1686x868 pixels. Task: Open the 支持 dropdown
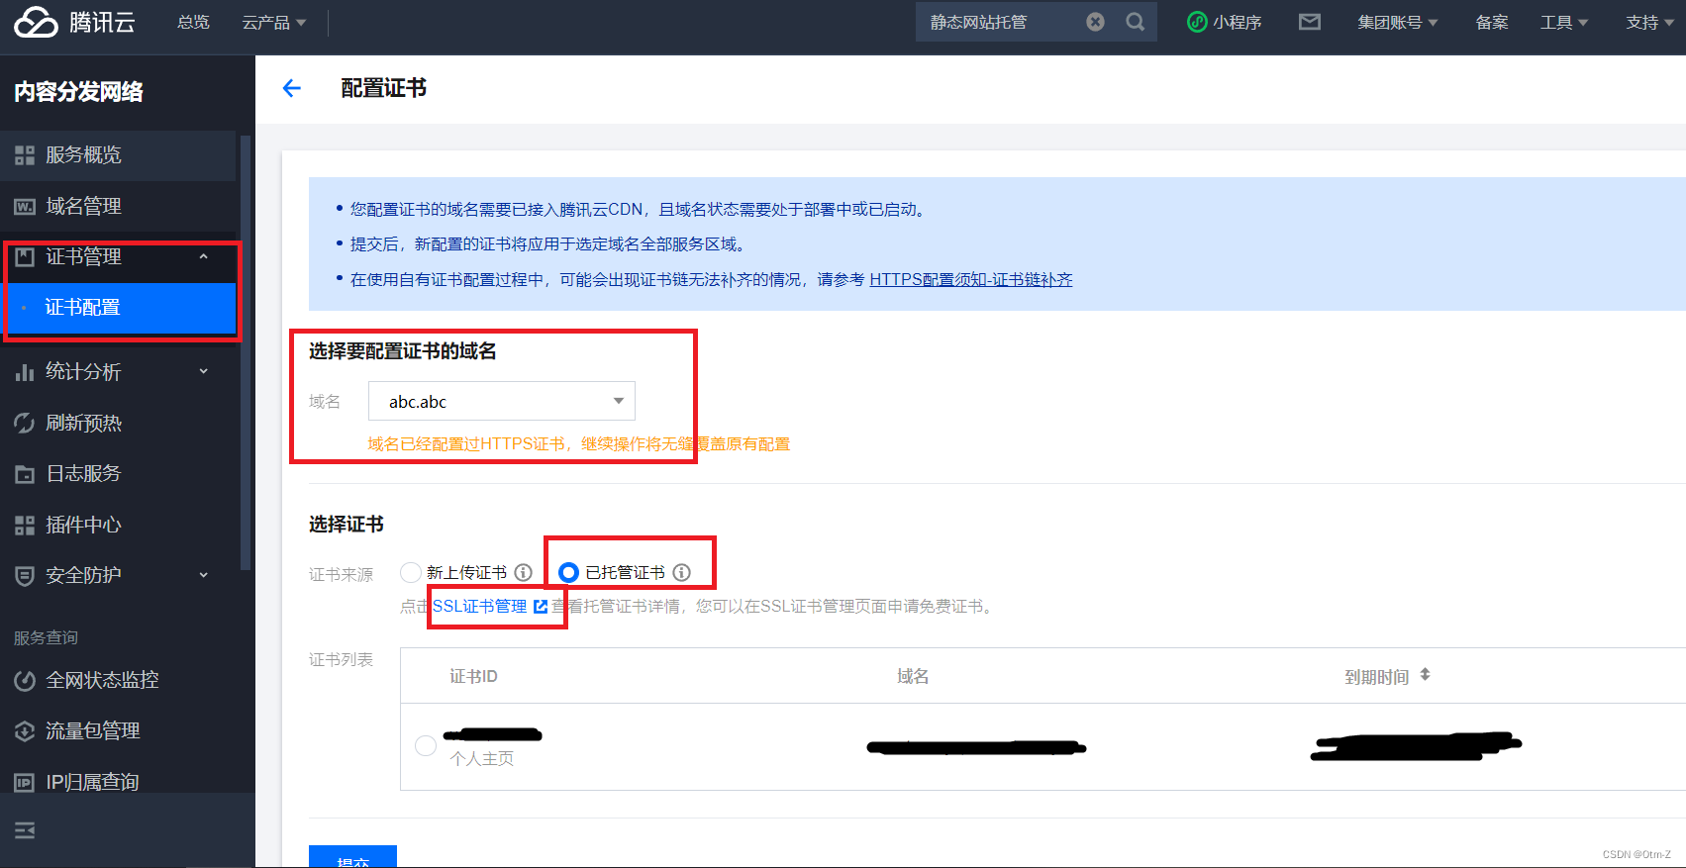[x=1649, y=22]
